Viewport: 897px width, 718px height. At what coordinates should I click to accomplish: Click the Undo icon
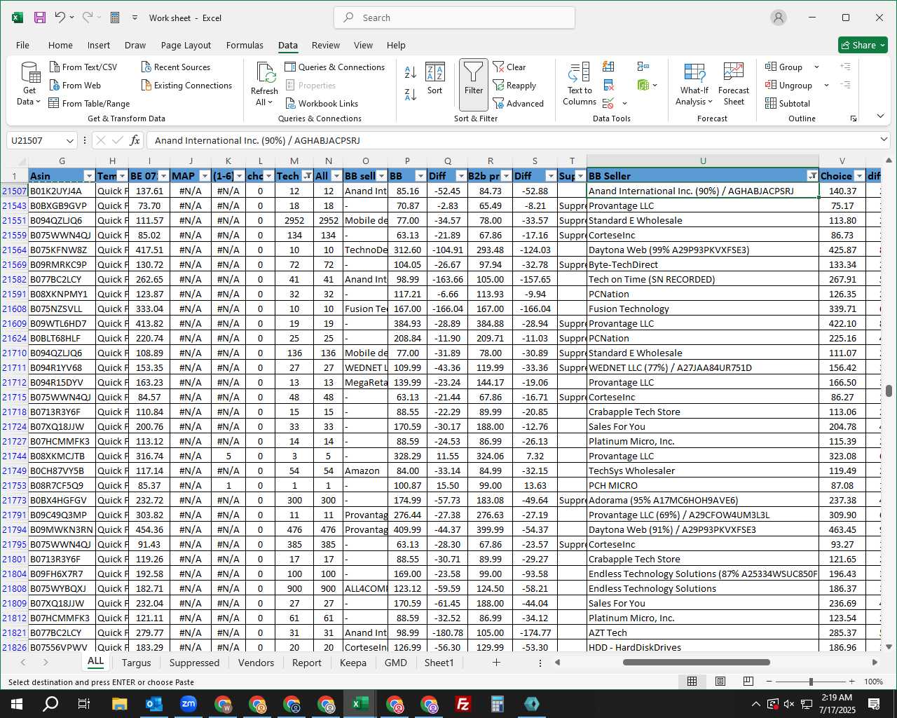pyautogui.click(x=60, y=18)
